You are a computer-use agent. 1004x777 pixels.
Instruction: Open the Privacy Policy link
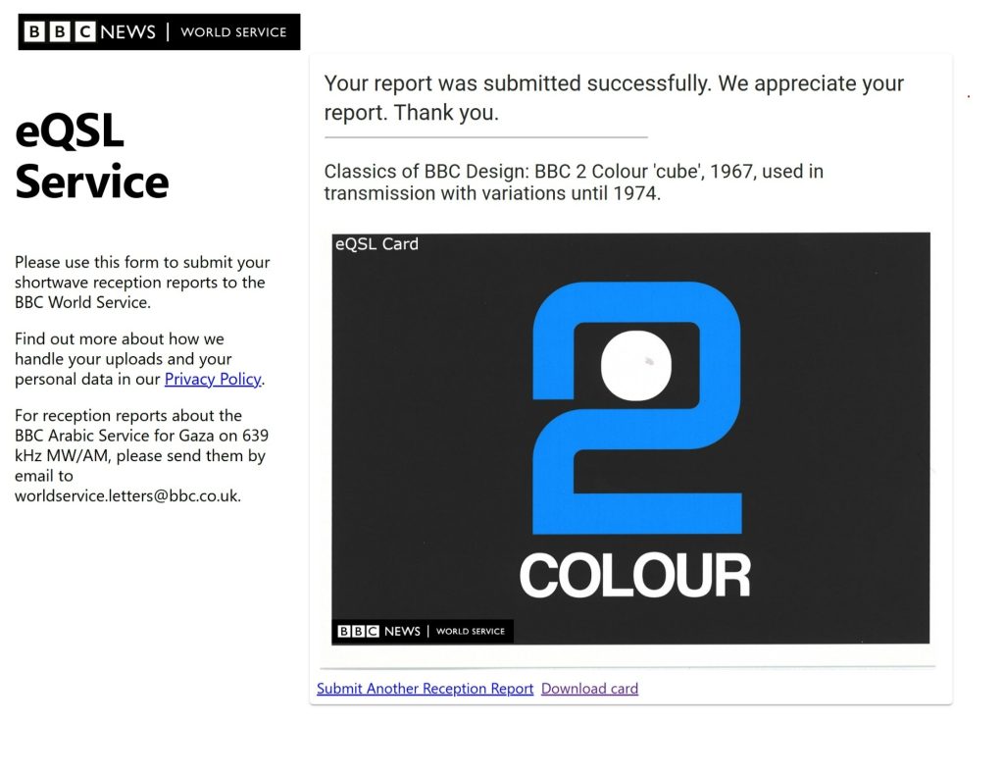coord(213,380)
